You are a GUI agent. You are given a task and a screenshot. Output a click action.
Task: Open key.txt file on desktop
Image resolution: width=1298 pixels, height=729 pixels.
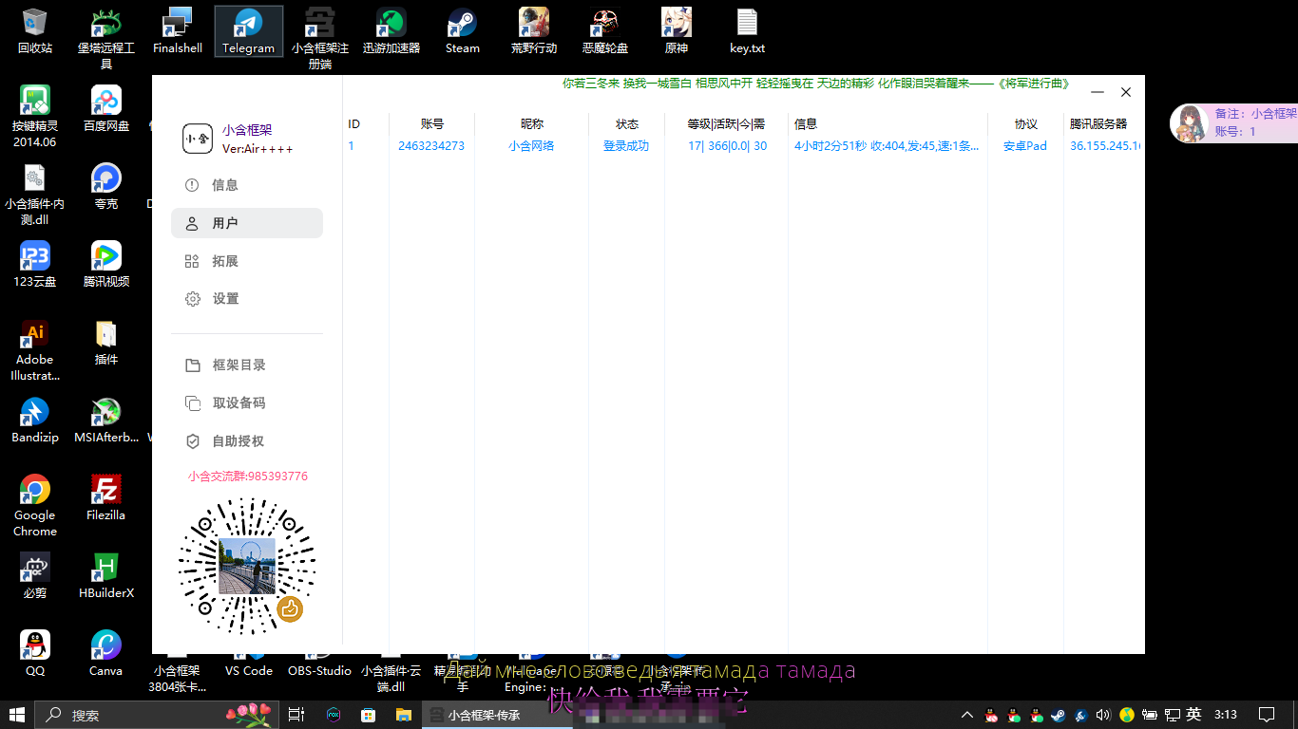[x=747, y=30]
